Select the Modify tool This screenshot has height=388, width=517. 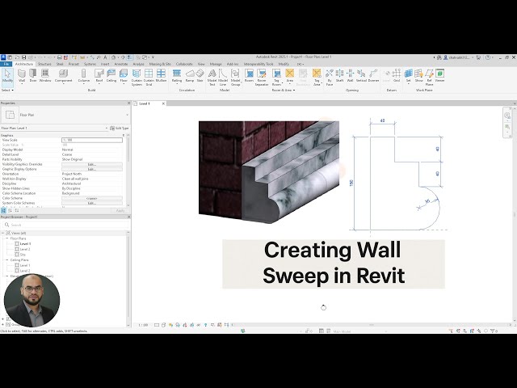tap(7, 76)
